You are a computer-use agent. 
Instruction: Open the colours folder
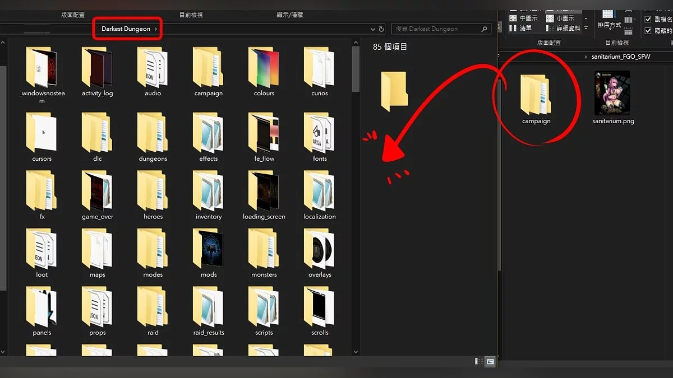click(x=264, y=71)
